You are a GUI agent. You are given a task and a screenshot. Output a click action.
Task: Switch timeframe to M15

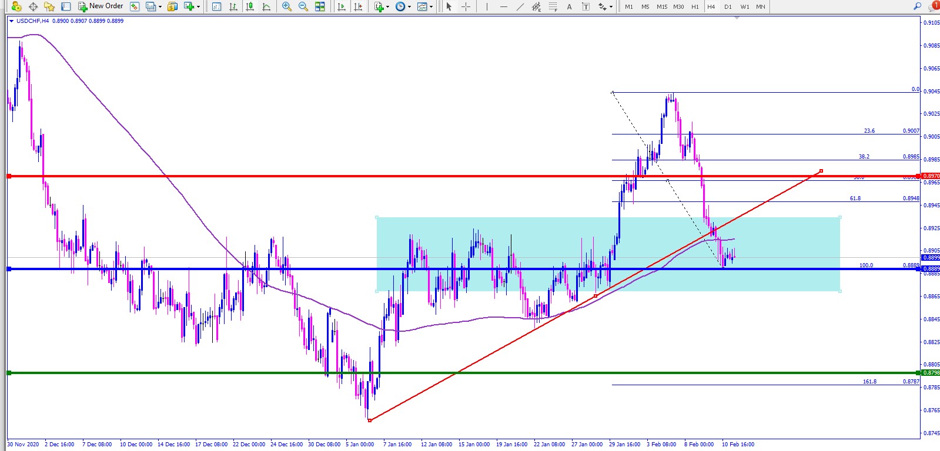click(x=662, y=6)
